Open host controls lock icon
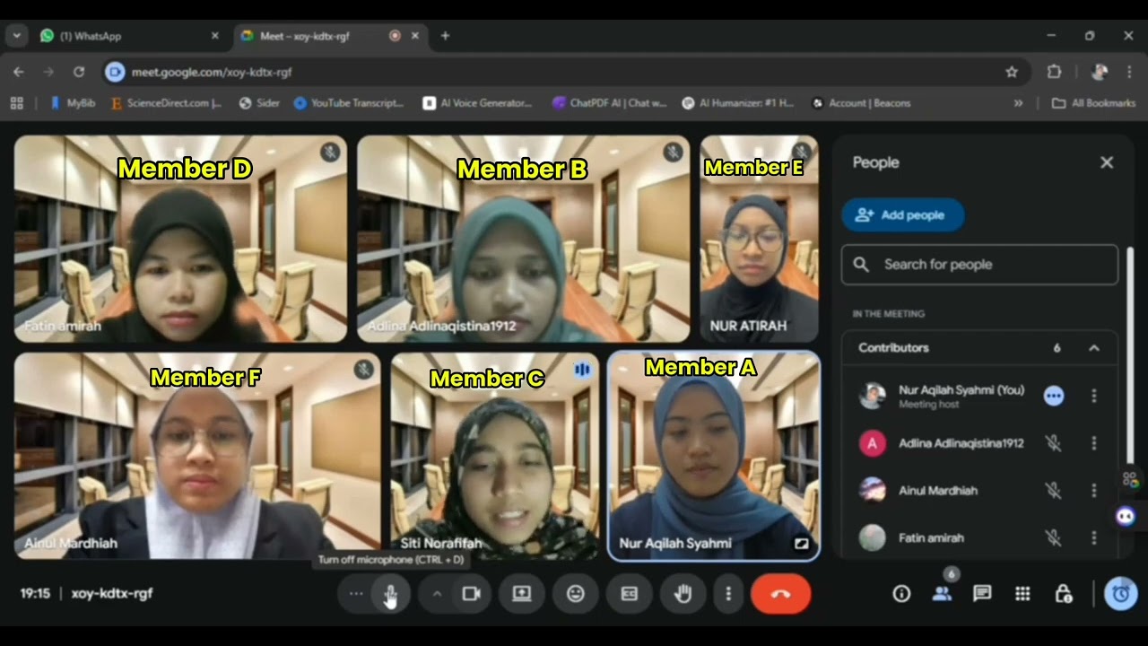The width and height of the screenshot is (1148, 646). point(1064,594)
